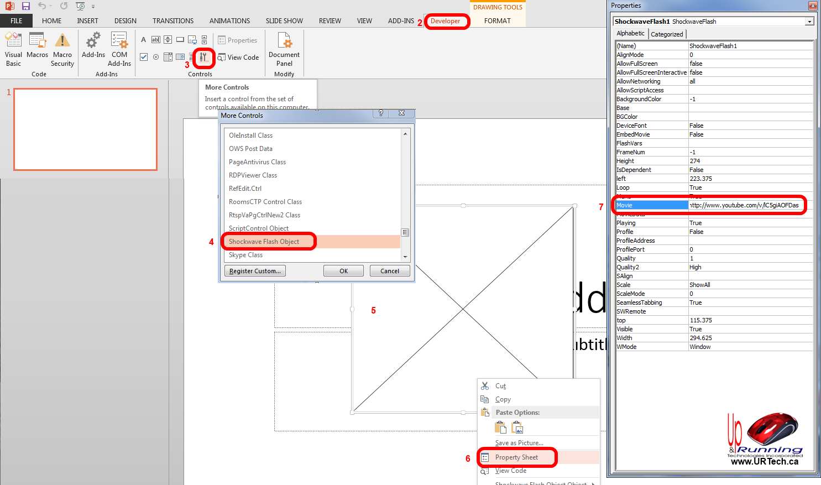The width and height of the screenshot is (821, 485).
Task: Open the Visual Basic editor
Action: click(x=13, y=49)
